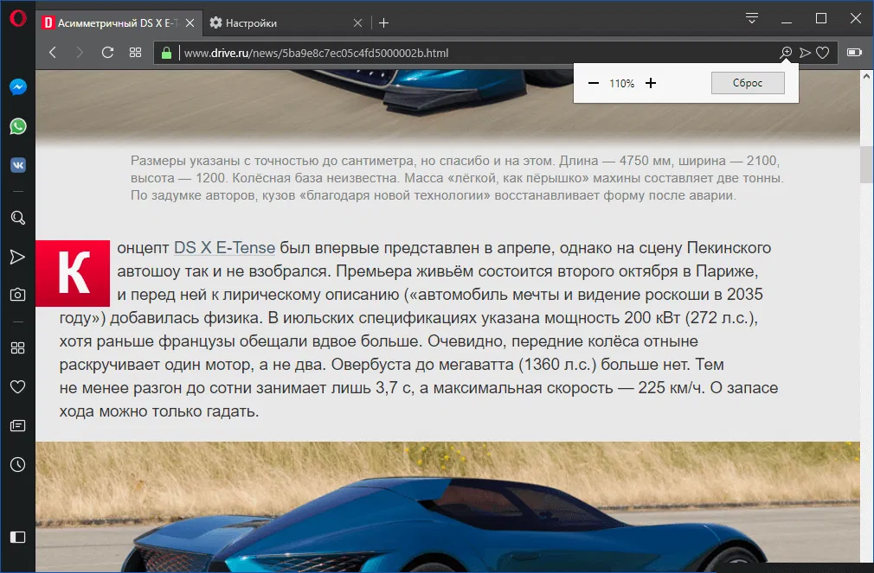The width and height of the screenshot is (874, 573).
Task: View site security padlock info
Action: [166, 53]
